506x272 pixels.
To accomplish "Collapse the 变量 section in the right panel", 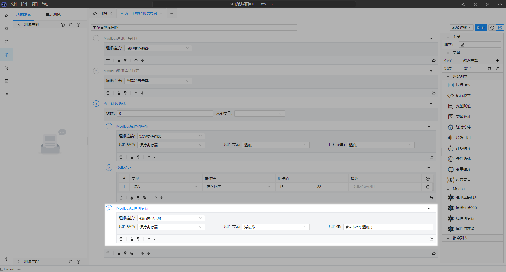I will click(448, 52).
